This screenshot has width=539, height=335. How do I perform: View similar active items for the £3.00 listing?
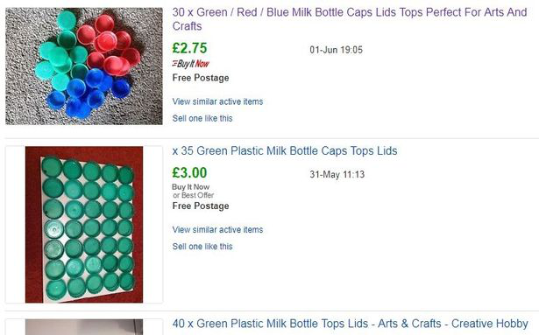pos(217,230)
